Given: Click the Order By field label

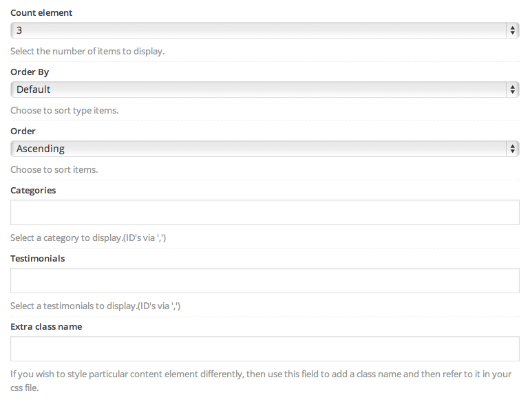Looking at the screenshot, I should coord(30,72).
